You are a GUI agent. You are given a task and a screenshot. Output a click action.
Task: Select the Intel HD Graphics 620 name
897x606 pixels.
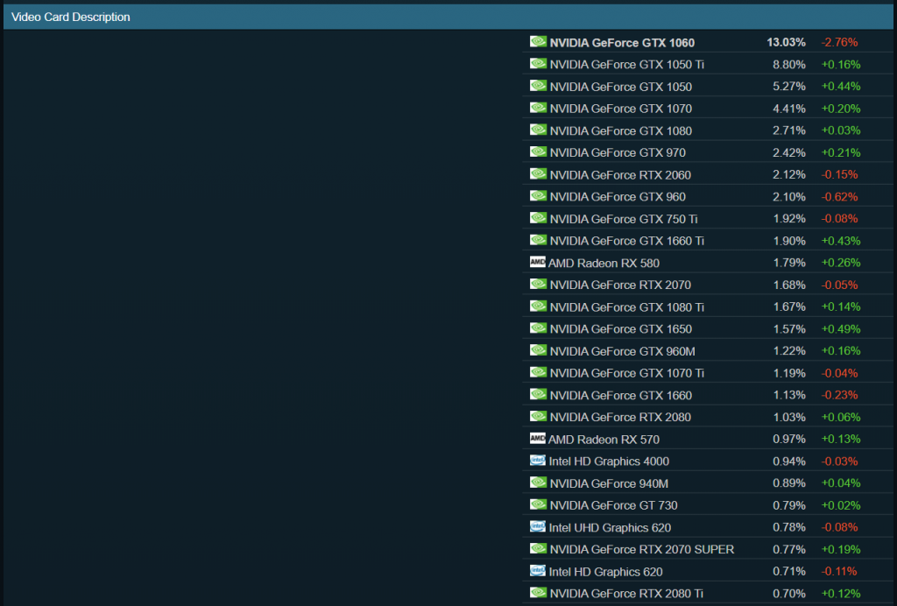coord(605,572)
